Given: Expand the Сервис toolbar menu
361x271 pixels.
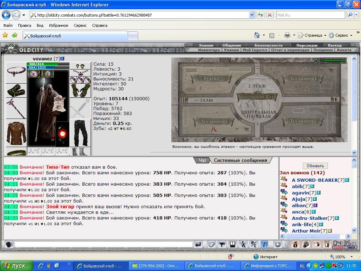Looking at the screenshot, I should [341, 35].
